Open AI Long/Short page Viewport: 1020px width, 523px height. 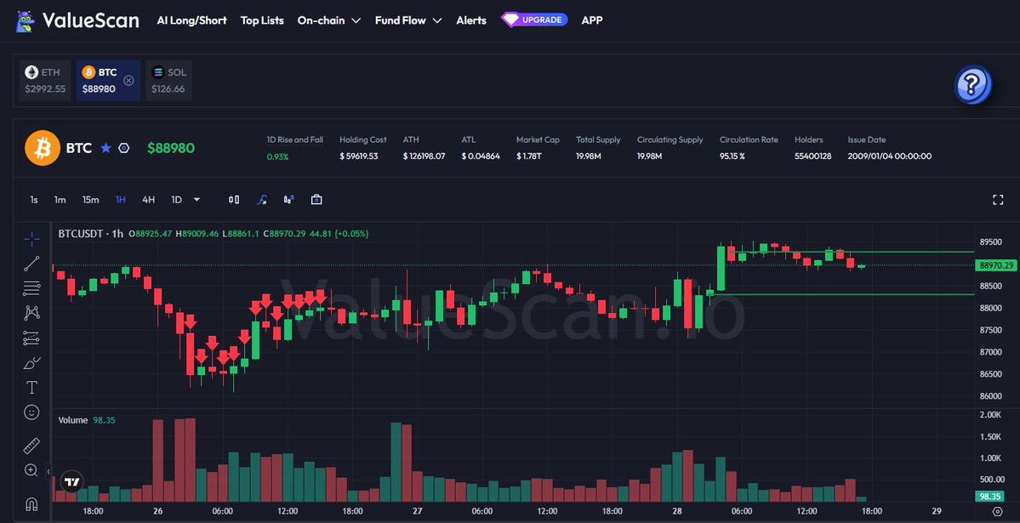click(x=192, y=20)
